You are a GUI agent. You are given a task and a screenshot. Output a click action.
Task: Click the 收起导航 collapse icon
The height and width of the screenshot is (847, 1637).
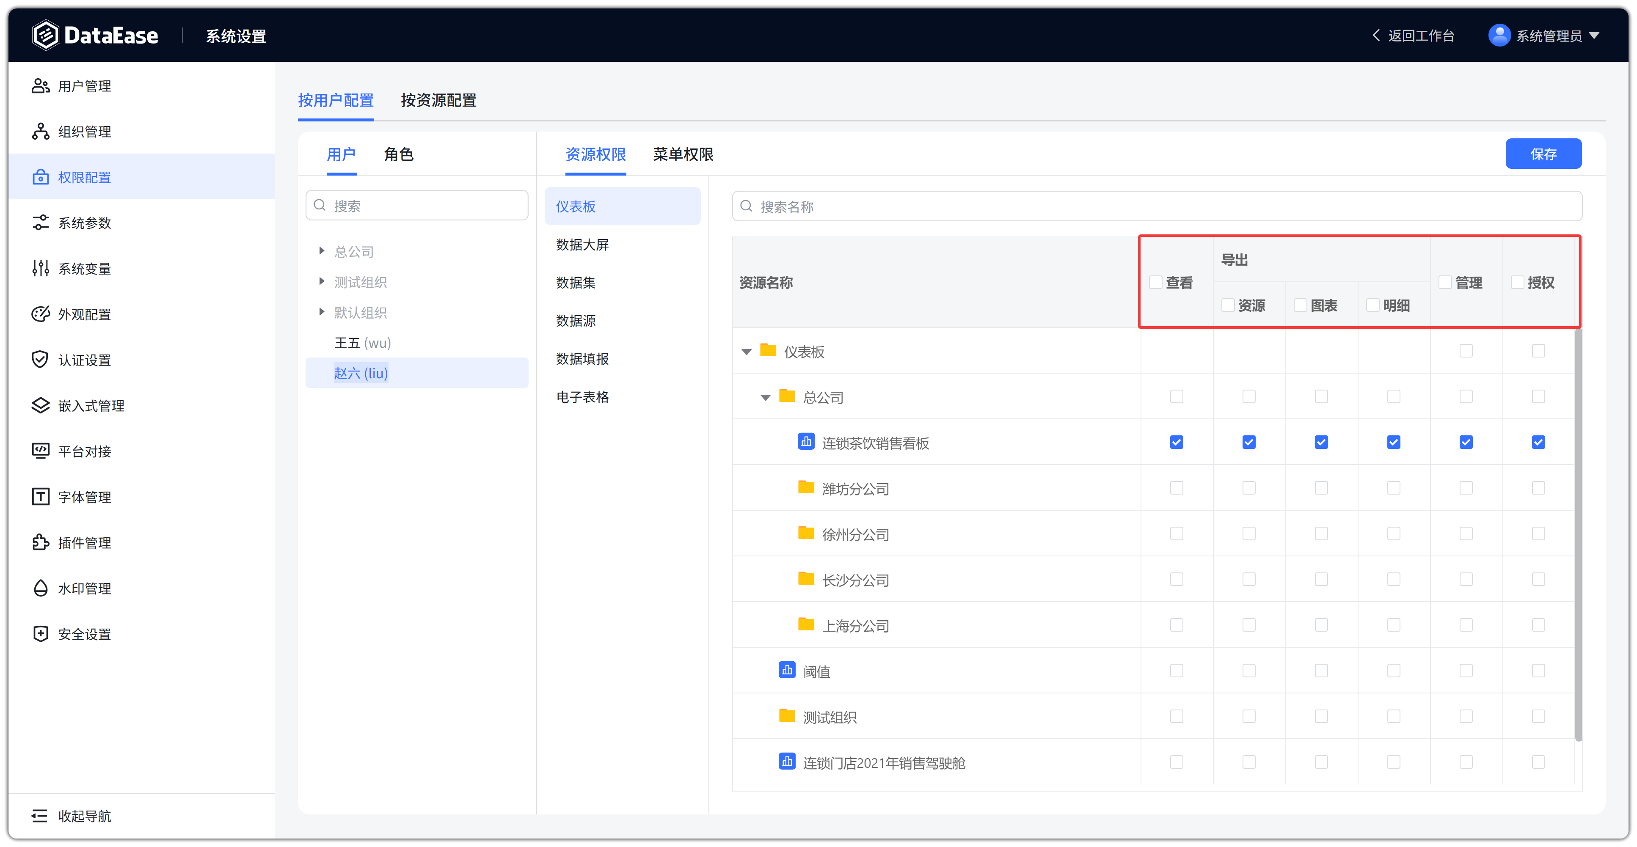click(39, 816)
